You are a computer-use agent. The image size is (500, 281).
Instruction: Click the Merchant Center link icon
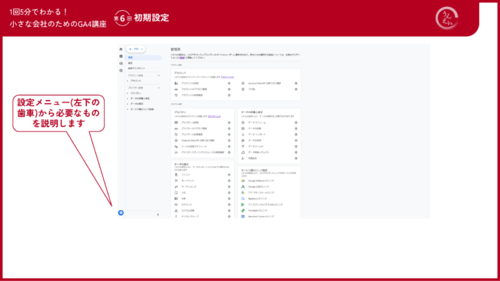(x=243, y=216)
